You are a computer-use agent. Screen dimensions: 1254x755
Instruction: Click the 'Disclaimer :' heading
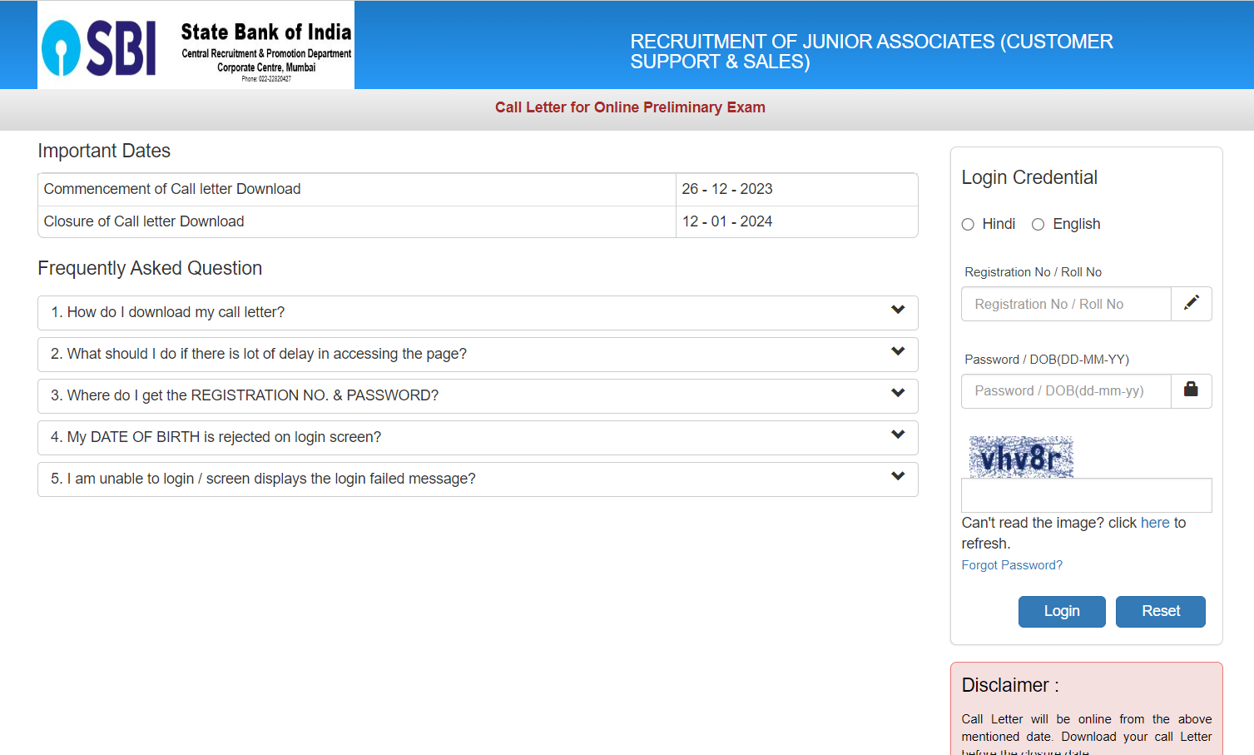coord(1010,685)
